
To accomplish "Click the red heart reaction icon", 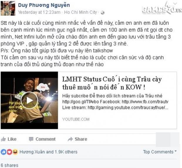I will coord(9,152).
